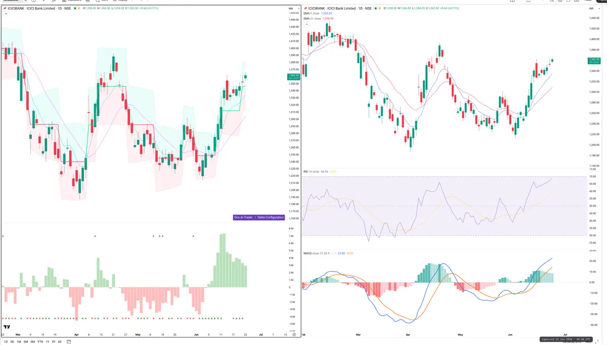The image size is (607, 345).
Task: Open INR currency dropdown on right chart
Action: pos(594,9)
